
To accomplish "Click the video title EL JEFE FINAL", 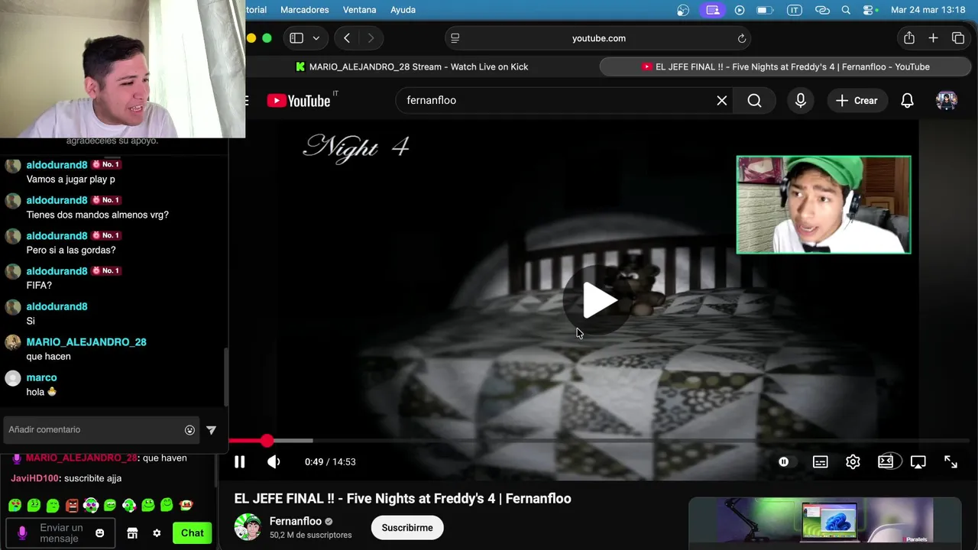I will (x=403, y=499).
